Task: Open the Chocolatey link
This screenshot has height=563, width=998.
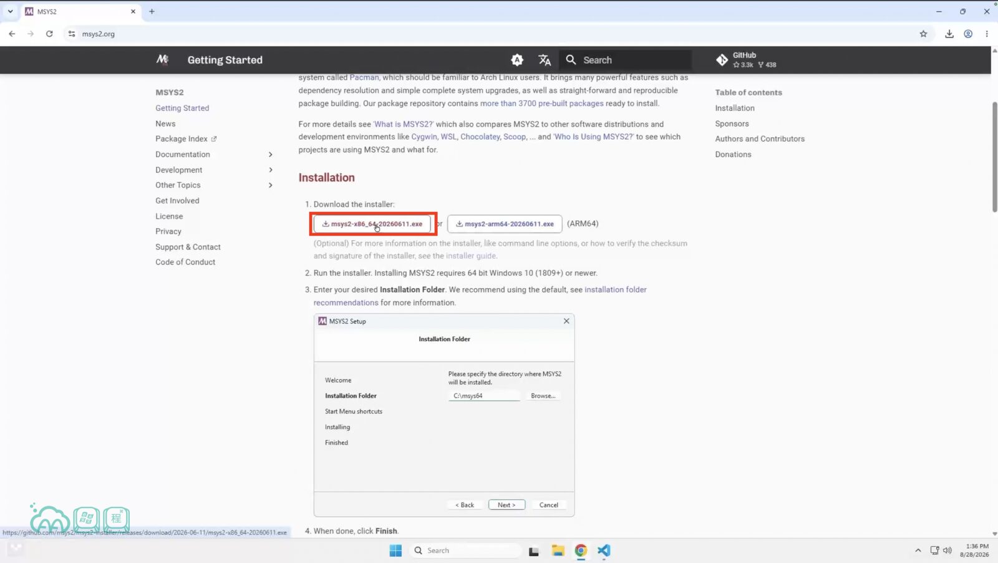Action: click(x=480, y=137)
